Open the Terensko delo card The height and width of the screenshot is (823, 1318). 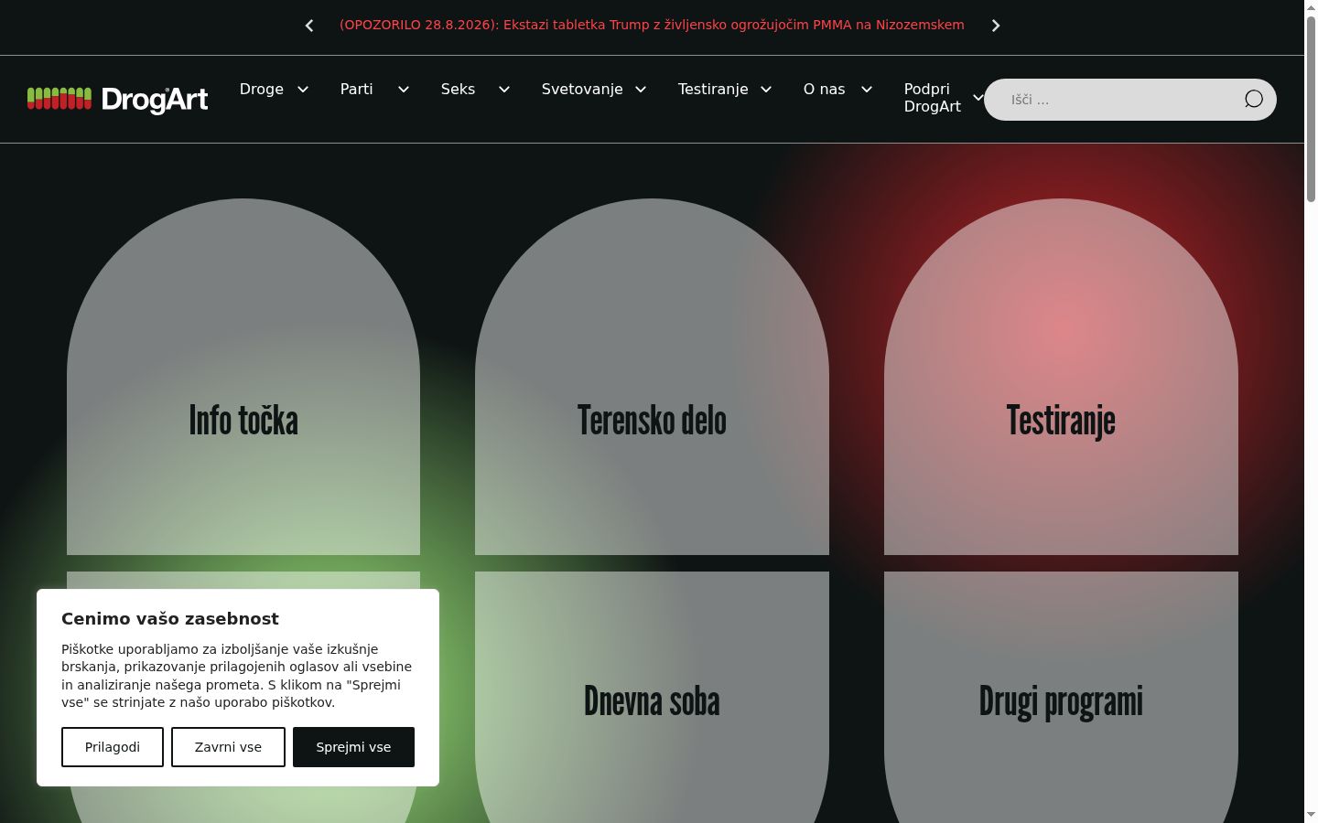point(652,377)
